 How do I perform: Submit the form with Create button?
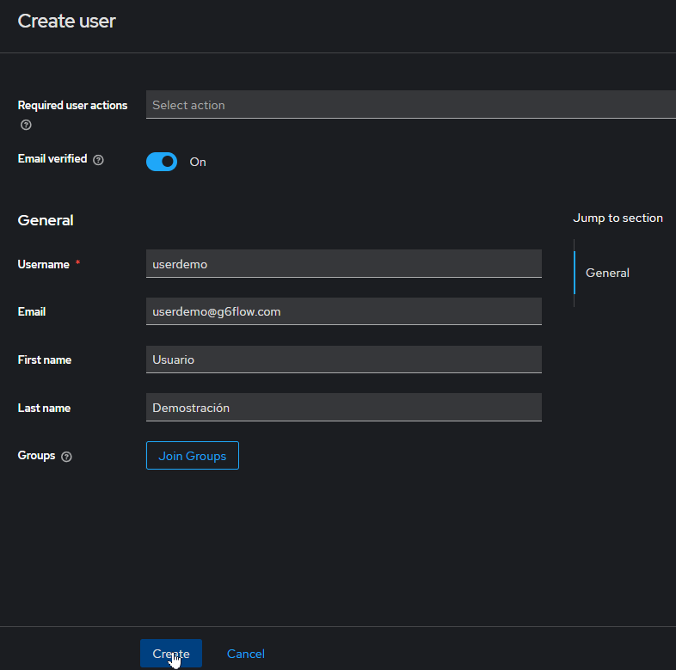(x=171, y=654)
